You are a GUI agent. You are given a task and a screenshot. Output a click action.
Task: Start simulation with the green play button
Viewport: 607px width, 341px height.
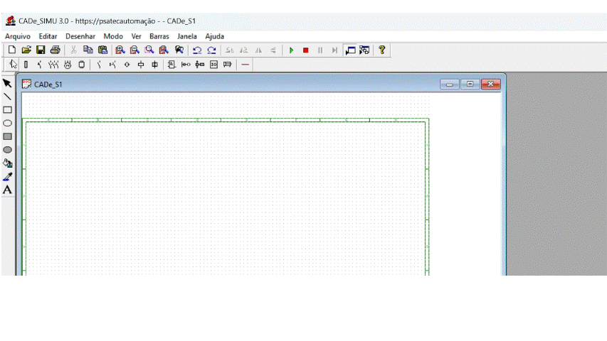click(292, 50)
